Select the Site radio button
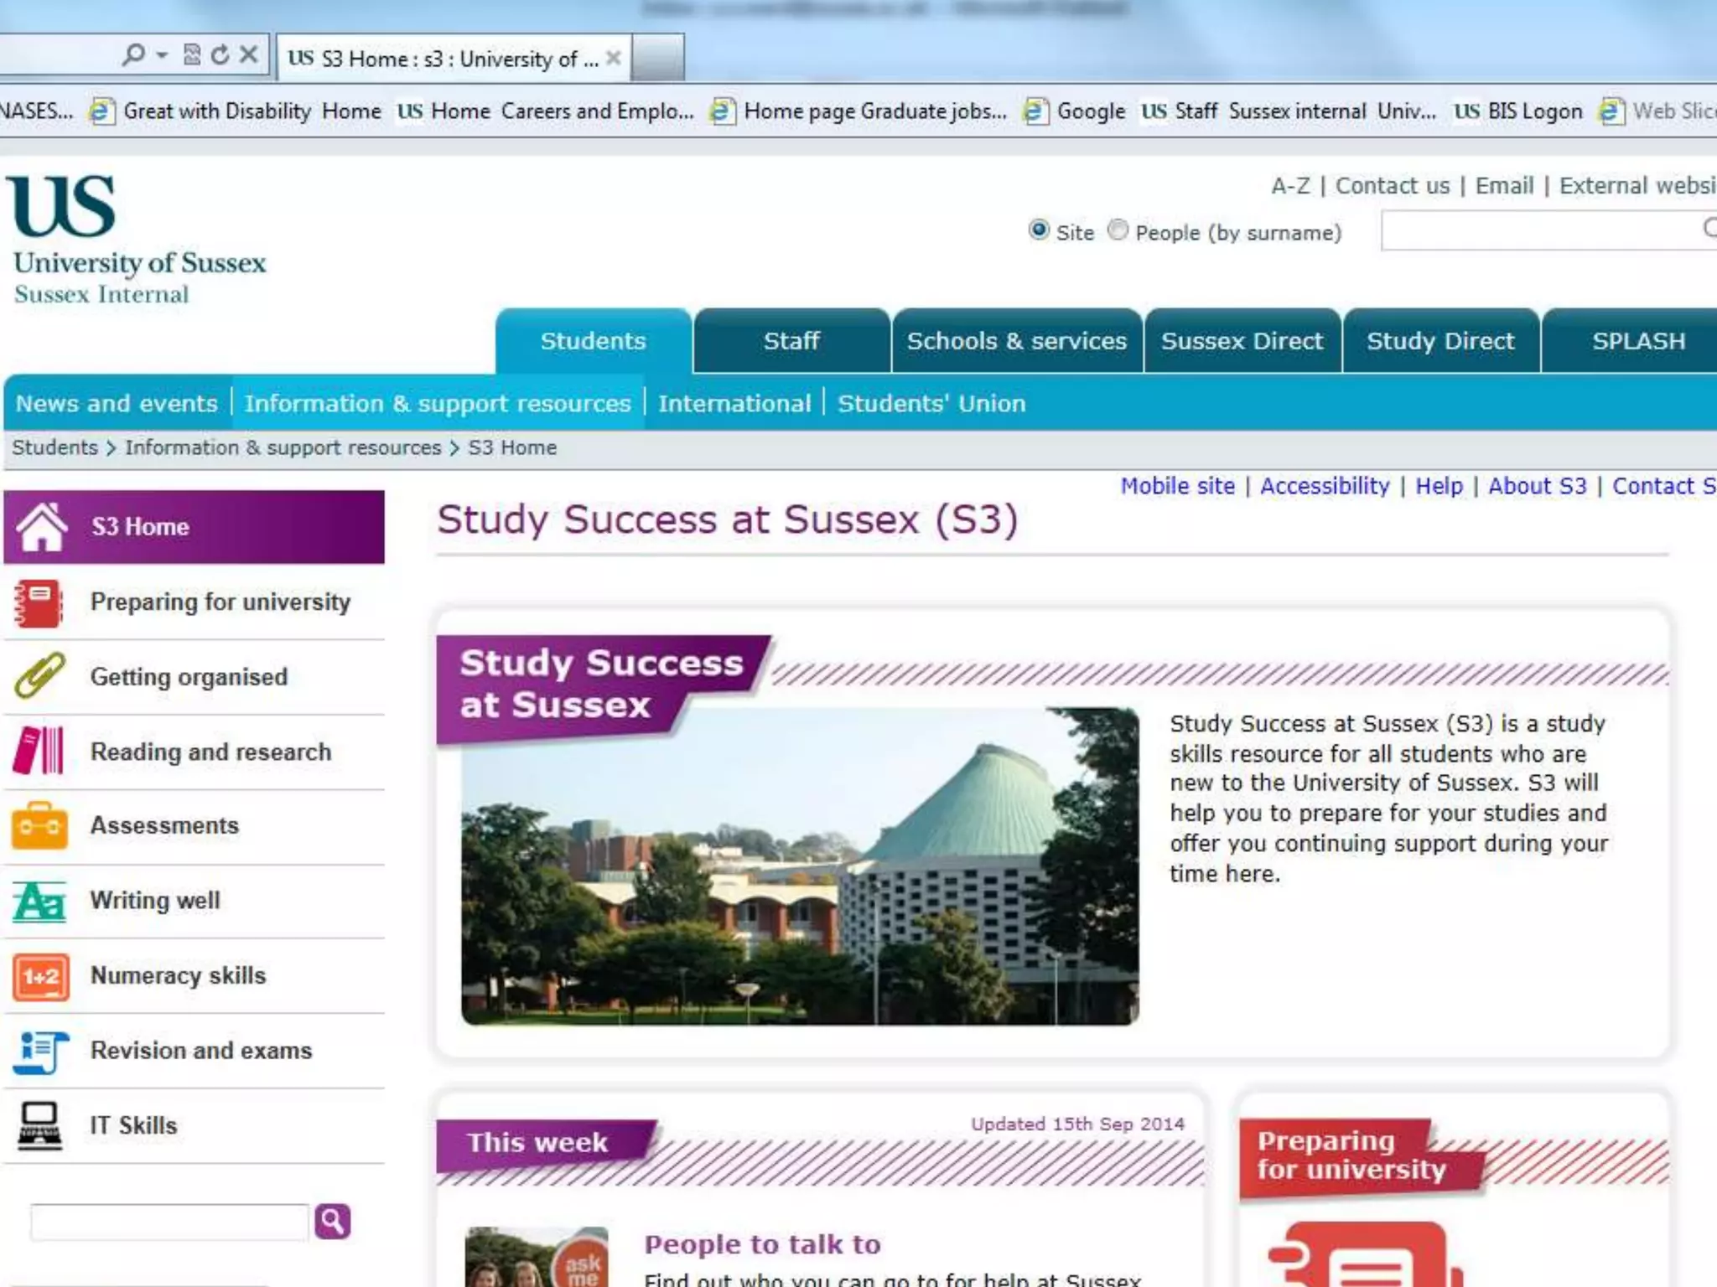The width and height of the screenshot is (1717, 1287). pos(1039,230)
